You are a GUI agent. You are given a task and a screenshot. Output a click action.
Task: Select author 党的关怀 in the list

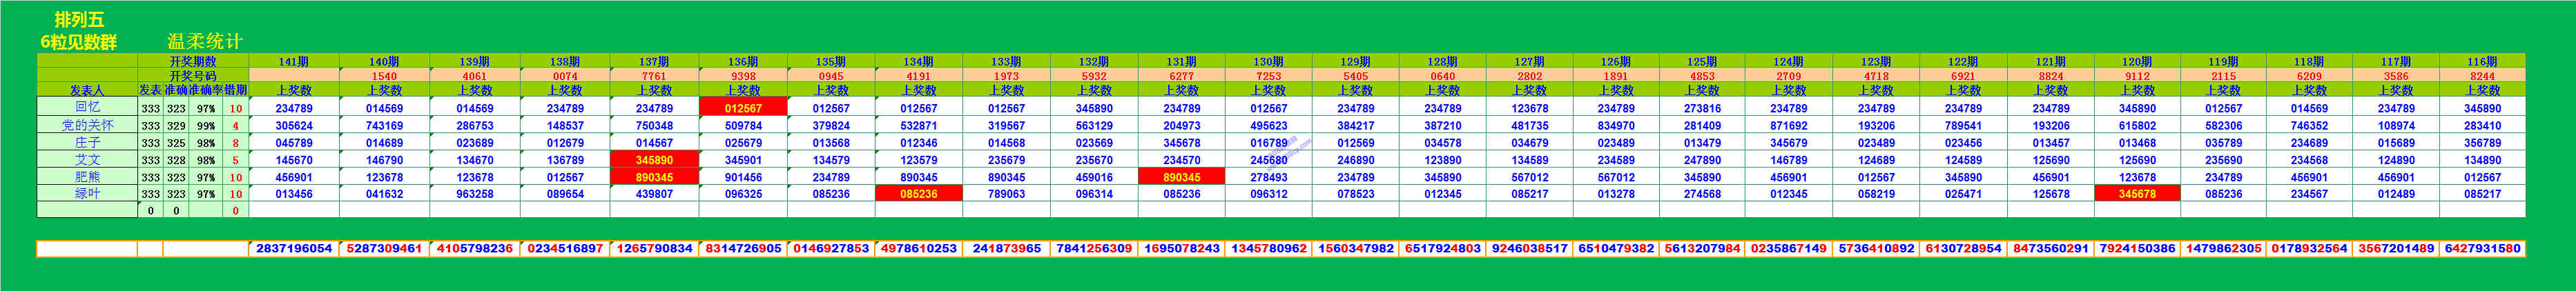coord(87,125)
